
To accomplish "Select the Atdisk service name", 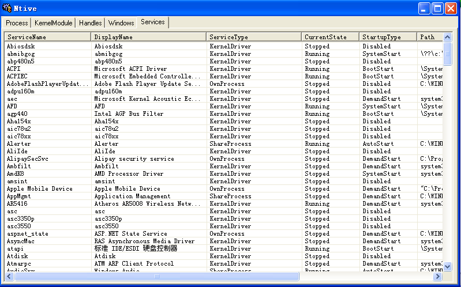I will coord(17,256).
